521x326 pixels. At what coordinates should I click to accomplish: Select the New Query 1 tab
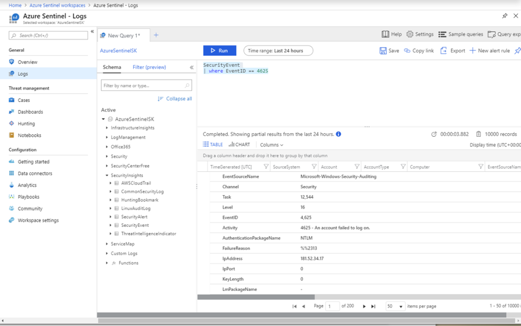click(x=124, y=36)
